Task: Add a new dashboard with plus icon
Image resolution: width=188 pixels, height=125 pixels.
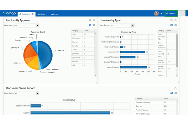Action: (33, 14)
